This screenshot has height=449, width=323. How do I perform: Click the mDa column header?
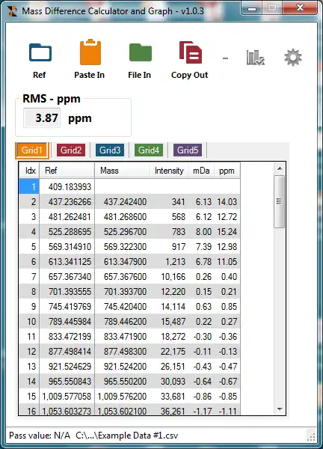click(201, 171)
